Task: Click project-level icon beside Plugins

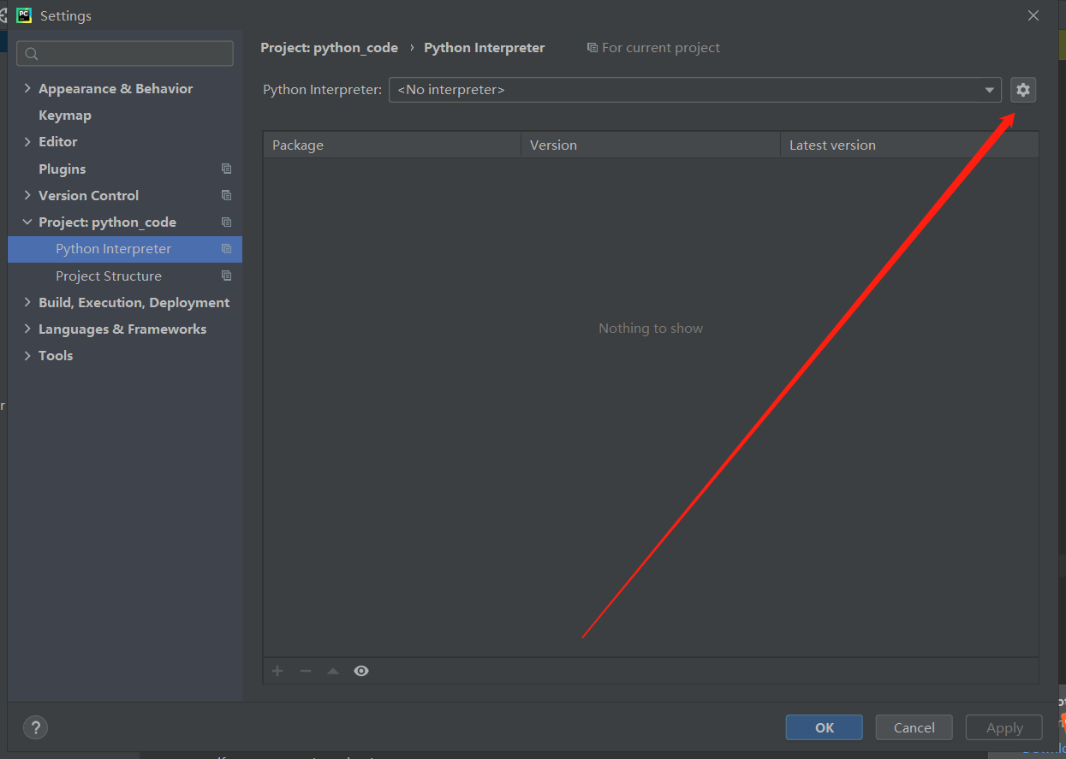Action: (x=226, y=169)
